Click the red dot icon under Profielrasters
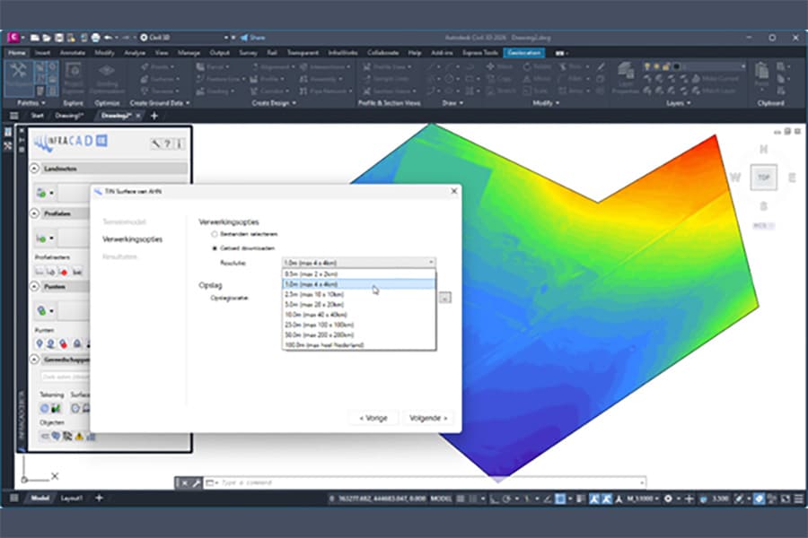The image size is (808, 538). point(64,272)
